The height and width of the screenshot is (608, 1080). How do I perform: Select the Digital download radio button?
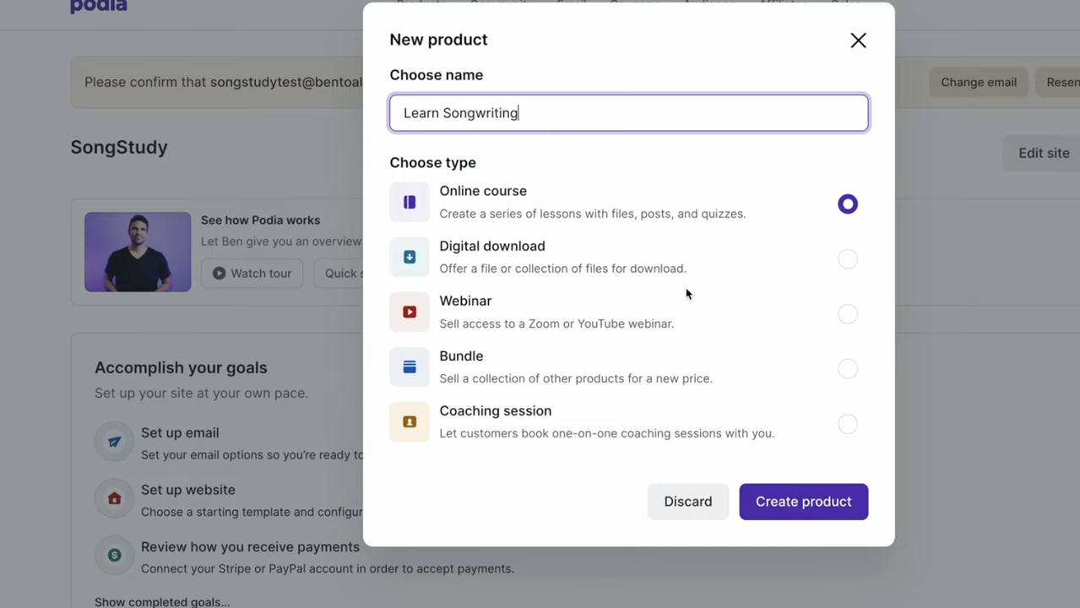[x=847, y=259]
